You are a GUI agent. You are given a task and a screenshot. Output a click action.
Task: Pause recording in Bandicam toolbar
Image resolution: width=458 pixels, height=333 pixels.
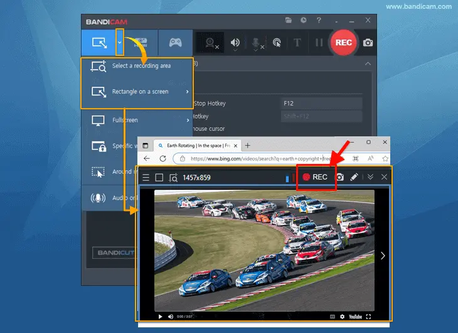click(x=319, y=43)
